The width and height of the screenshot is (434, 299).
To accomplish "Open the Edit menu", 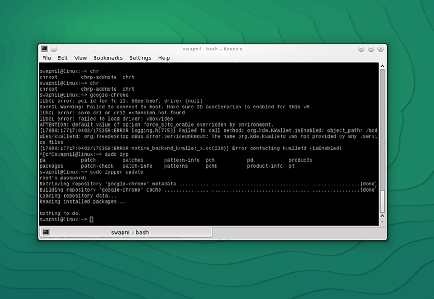I will pyautogui.click(x=62, y=58).
